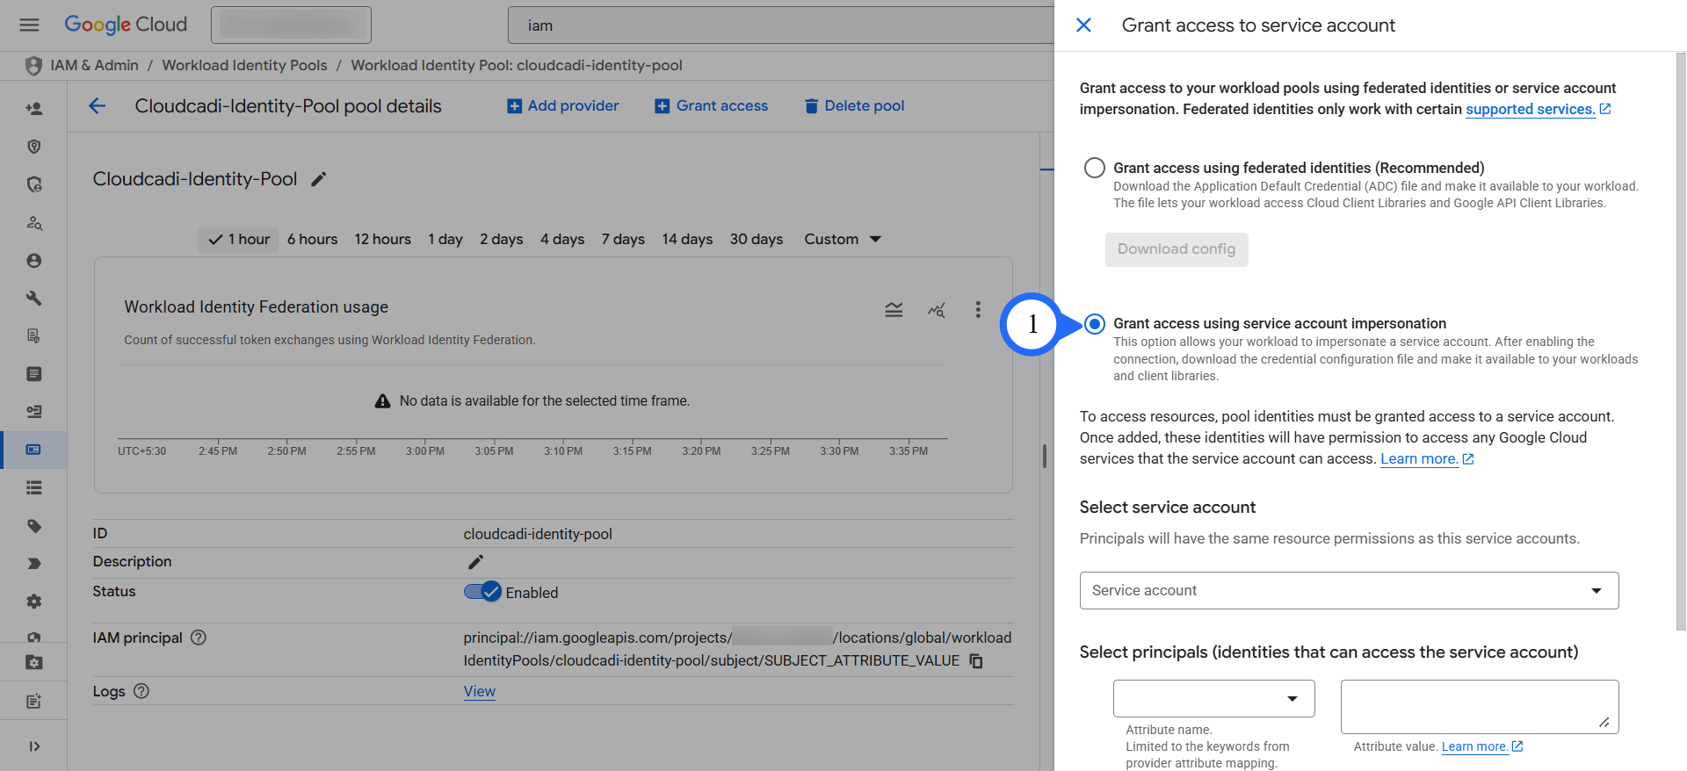This screenshot has height=771, width=1687.
Task: Click the Add provider button
Action: tap(563, 106)
